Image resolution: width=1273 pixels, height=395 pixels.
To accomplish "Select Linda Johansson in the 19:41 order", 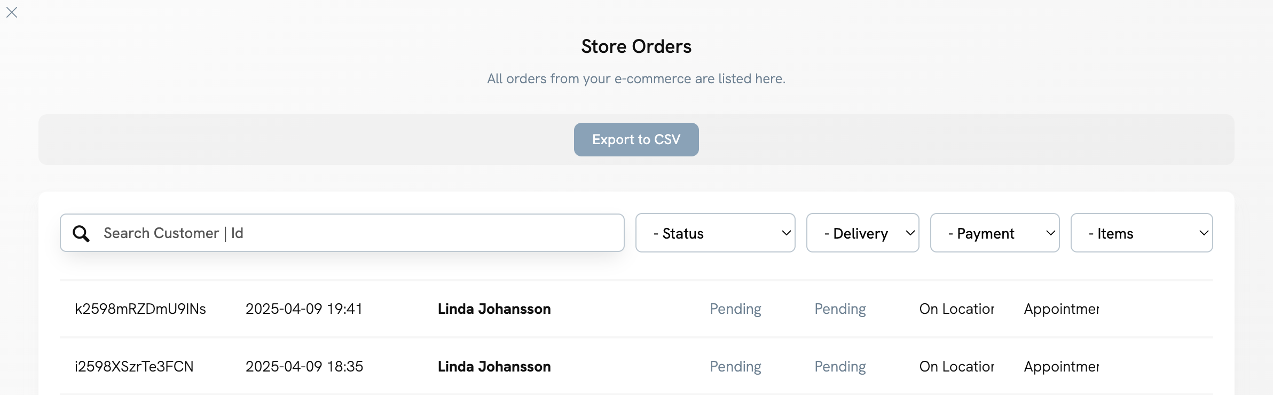I will point(494,309).
